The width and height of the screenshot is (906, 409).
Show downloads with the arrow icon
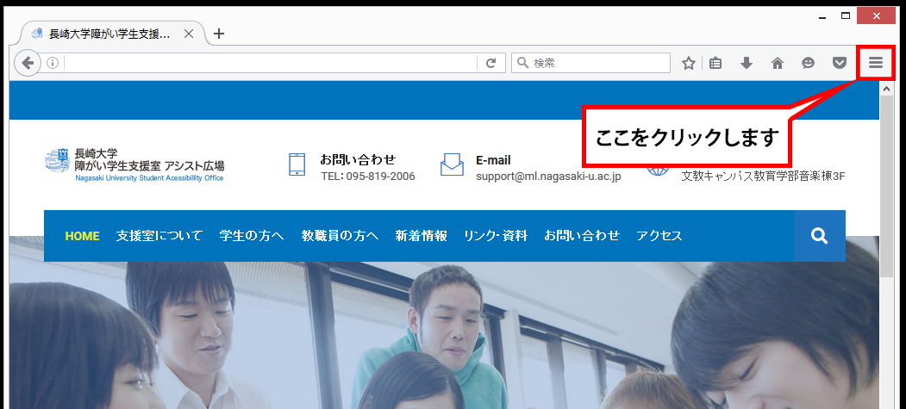[x=747, y=63]
